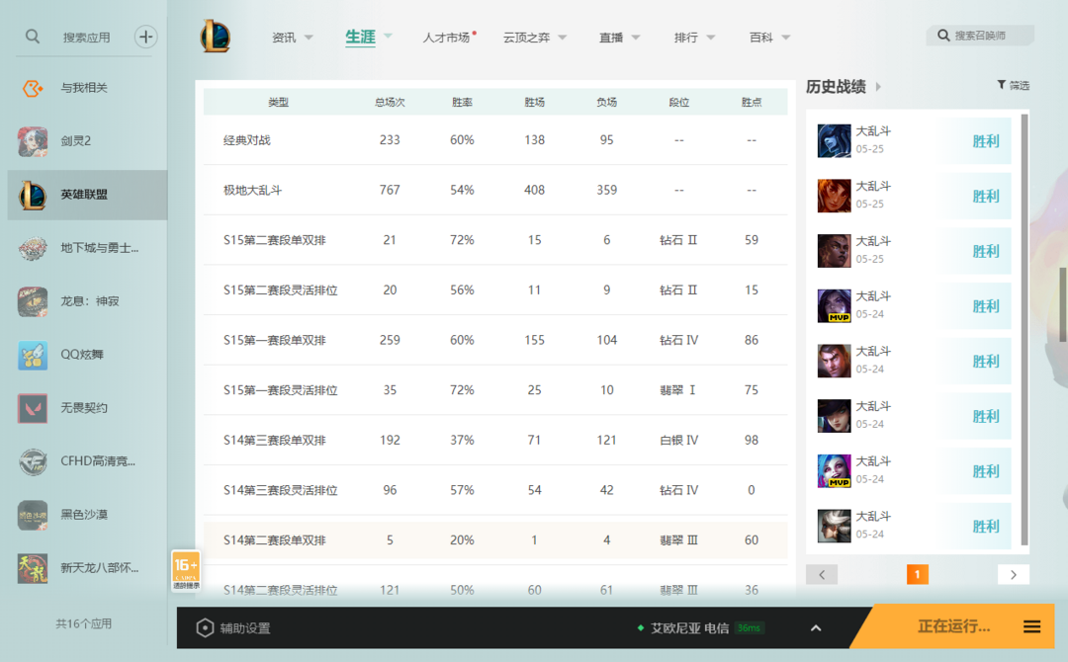Open the 与我相关 sidebar icon

pos(33,88)
